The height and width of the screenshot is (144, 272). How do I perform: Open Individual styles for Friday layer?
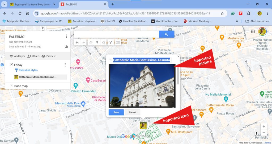point(26,70)
